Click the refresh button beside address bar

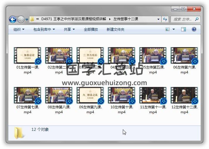(165, 19)
